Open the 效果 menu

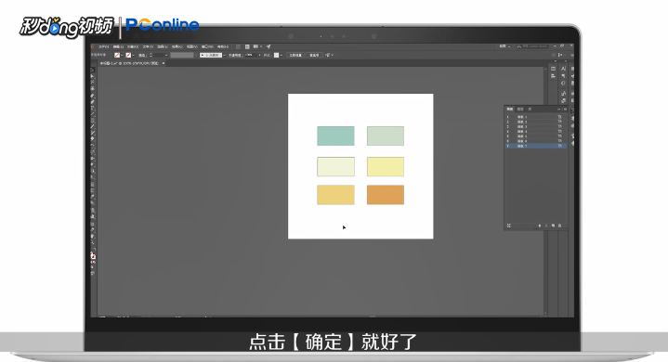pyautogui.click(x=177, y=46)
